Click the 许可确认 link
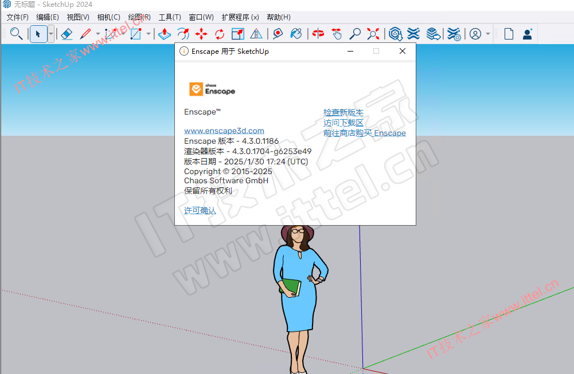 point(200,210)
